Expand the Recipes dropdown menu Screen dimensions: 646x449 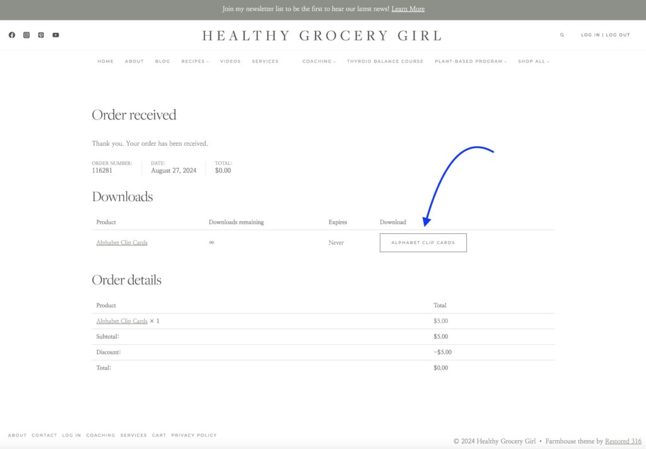[195, 62]
